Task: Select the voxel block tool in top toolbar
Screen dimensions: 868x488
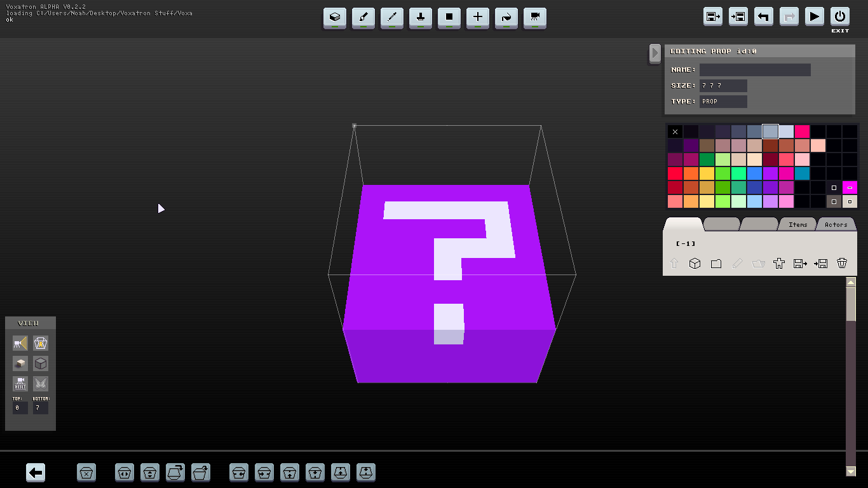Action: [335, 17]
